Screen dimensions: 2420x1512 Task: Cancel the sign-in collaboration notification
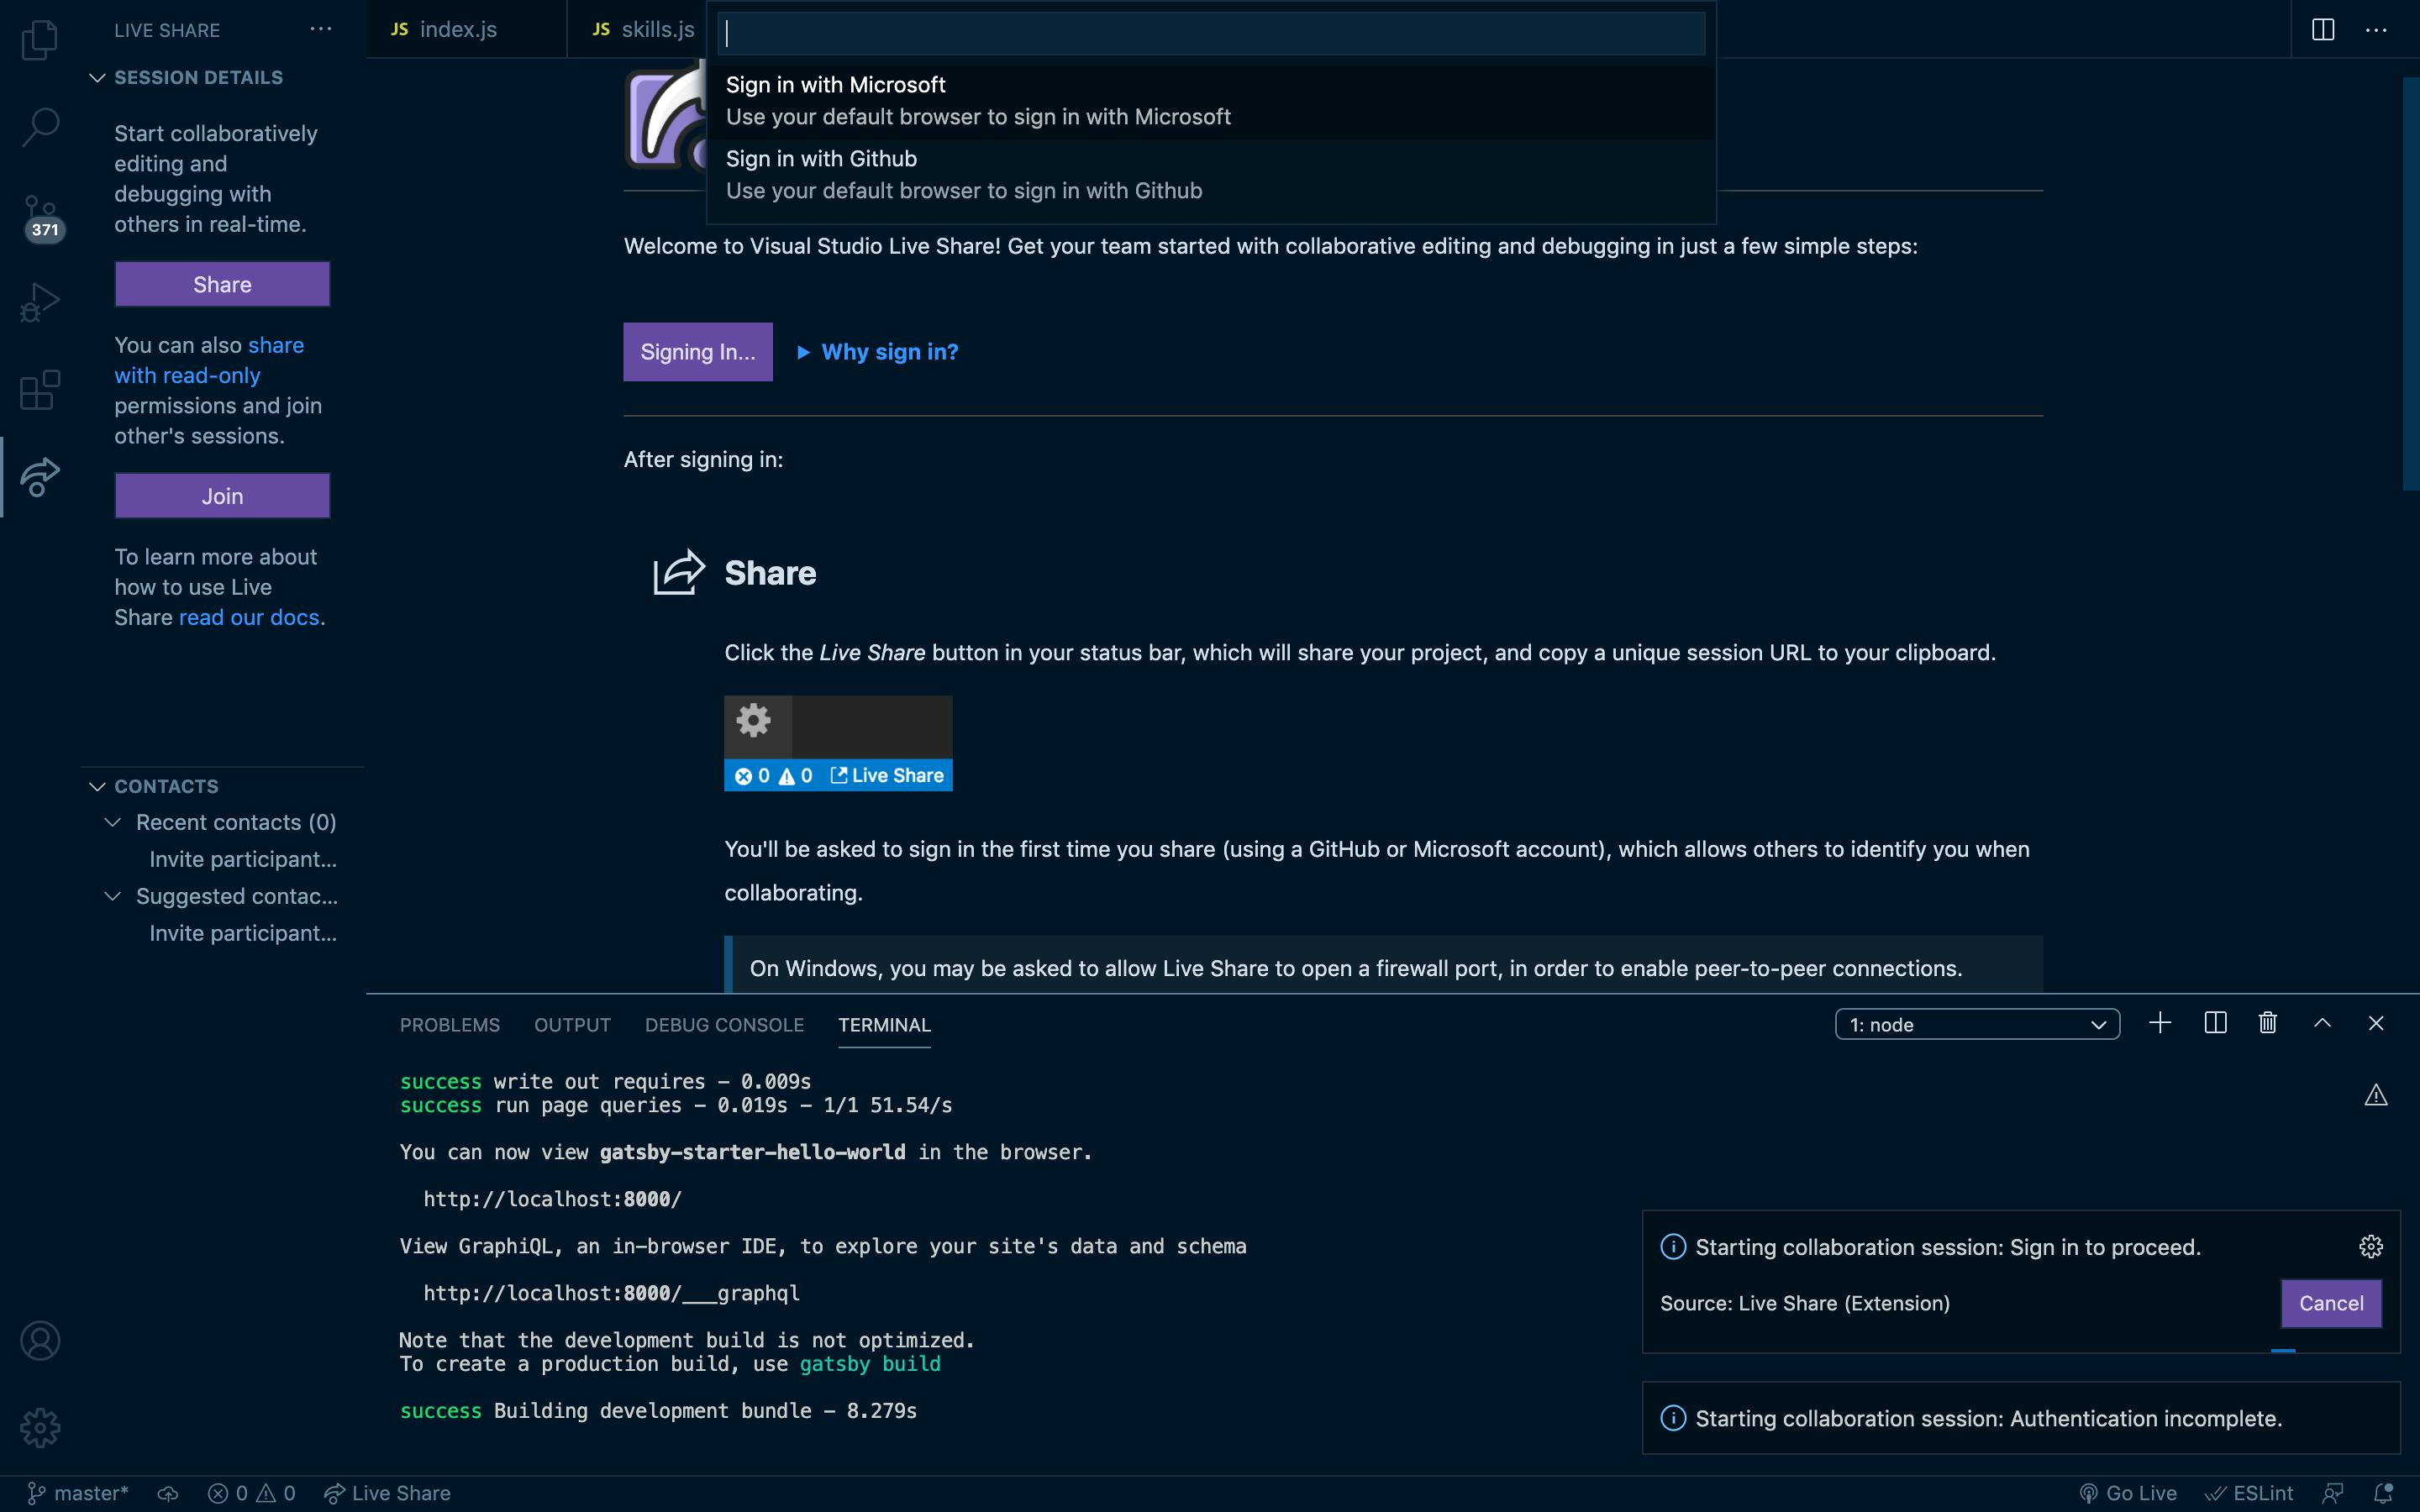[2331, 1303]
